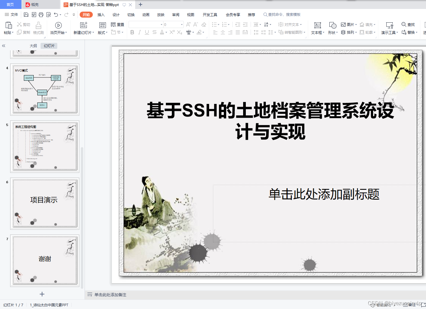
Task: Click the Shapes (形状) icon
Action: 333,25
